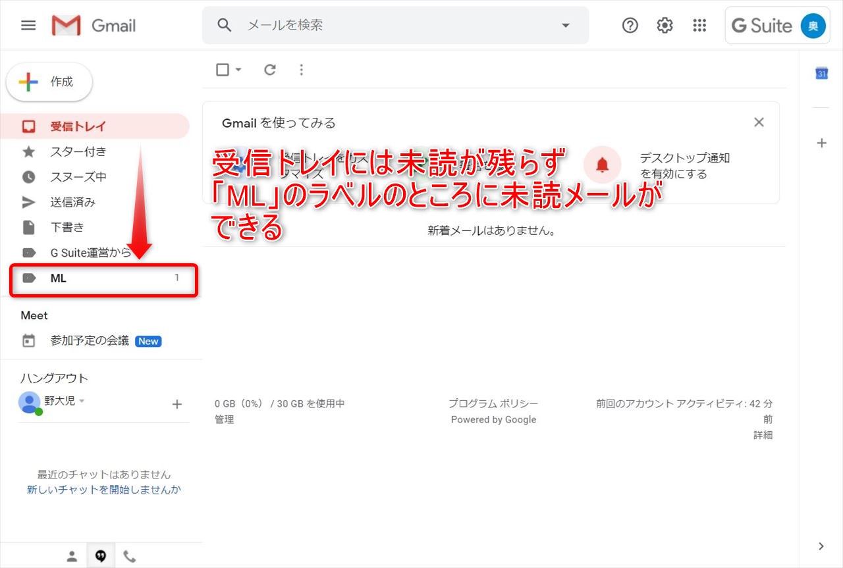Click the Meet section heading
Image resolution: width=843 pixels, height=568 pixels.
tap(34, 315)
